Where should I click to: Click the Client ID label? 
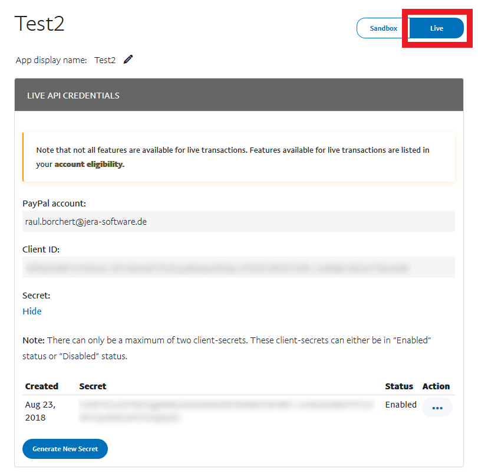coord(41,250)
